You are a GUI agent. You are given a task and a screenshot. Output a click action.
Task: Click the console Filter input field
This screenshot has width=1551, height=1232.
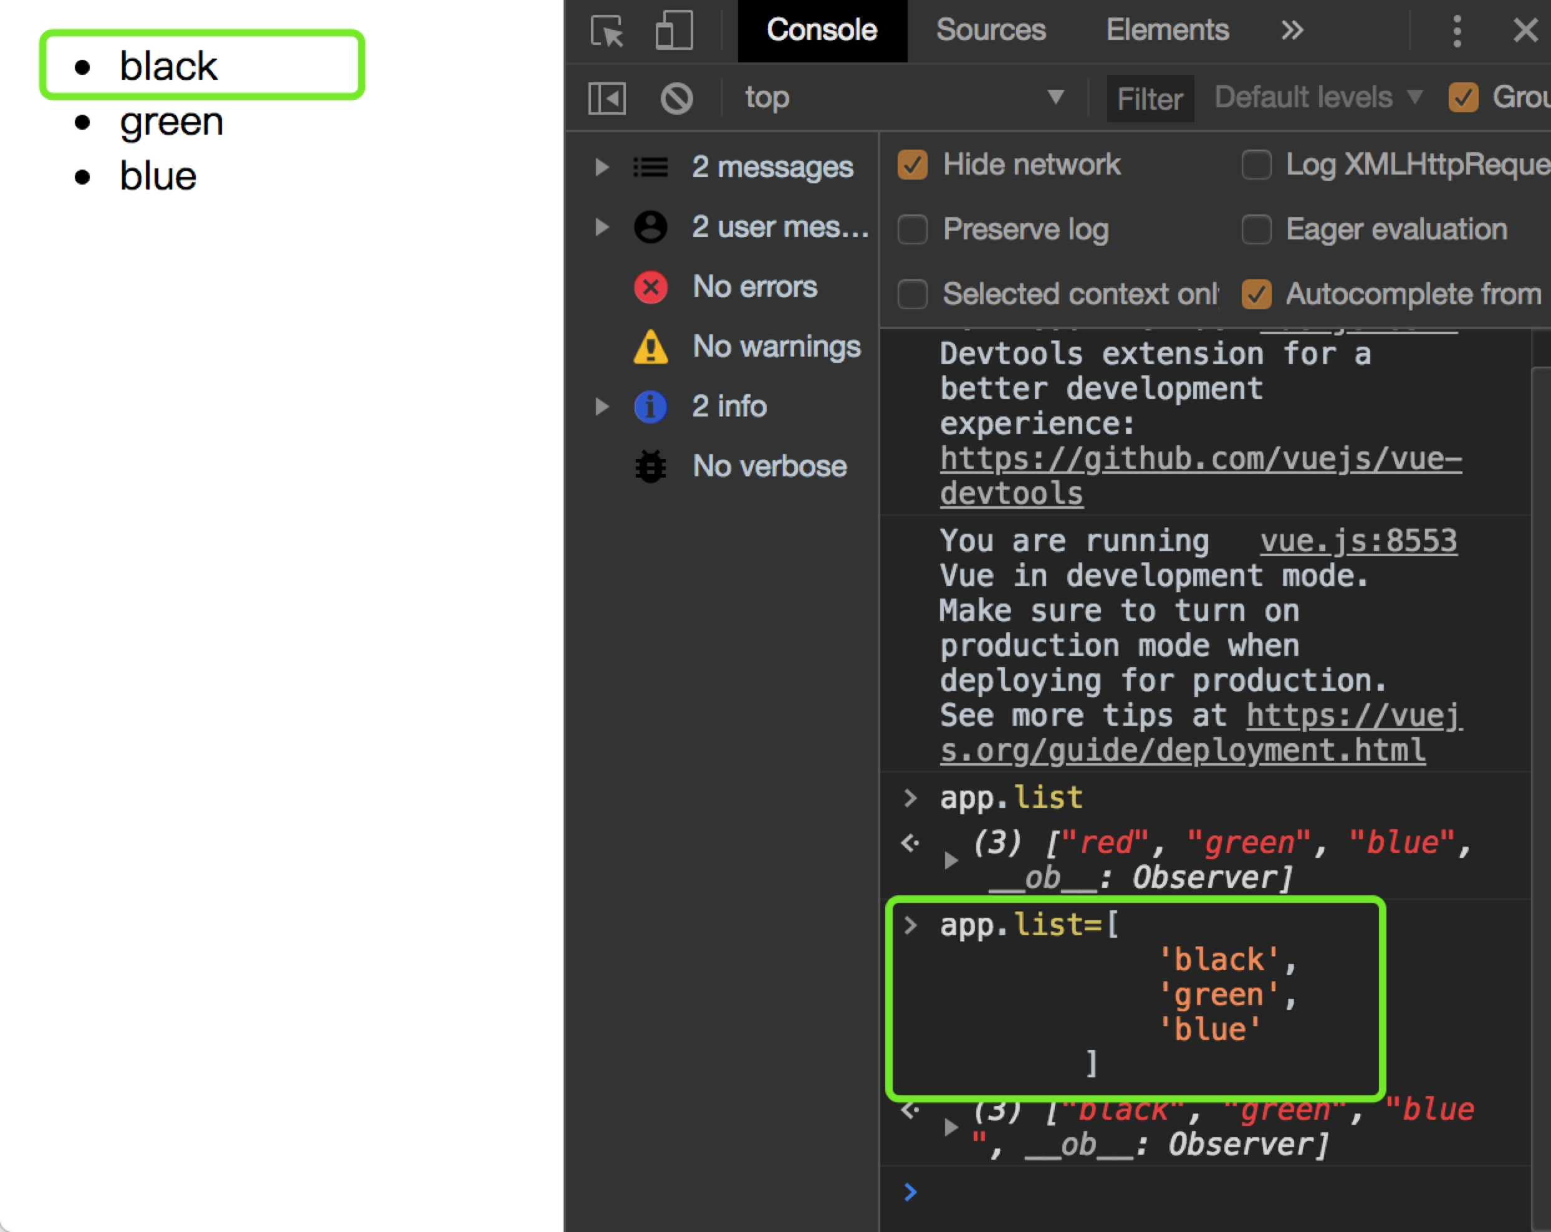[1149, 99]
